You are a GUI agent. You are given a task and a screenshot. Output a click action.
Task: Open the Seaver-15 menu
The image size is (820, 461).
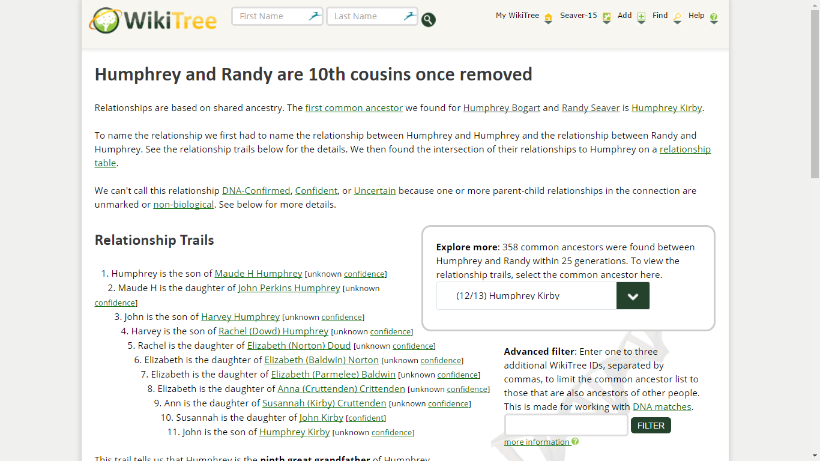pyautogui.click(x=579, y=16)
